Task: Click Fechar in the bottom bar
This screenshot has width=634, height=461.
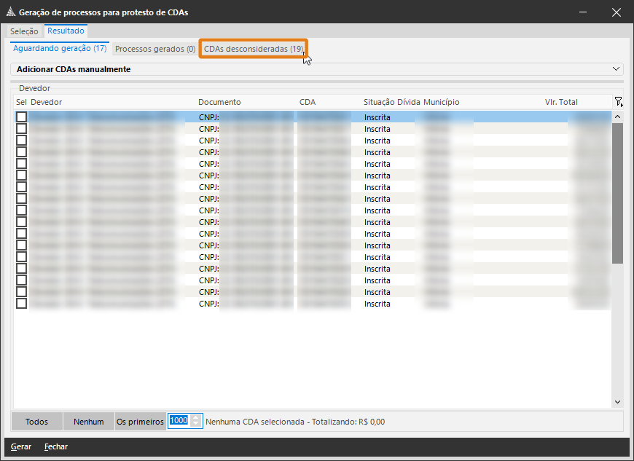Action: pyautogui.click(x=56, y=446)
